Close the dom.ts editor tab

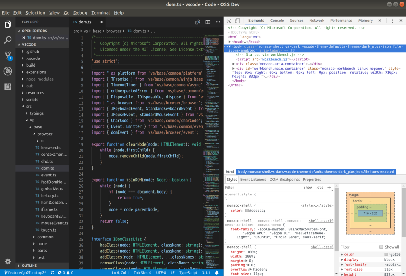pos(101,22)
